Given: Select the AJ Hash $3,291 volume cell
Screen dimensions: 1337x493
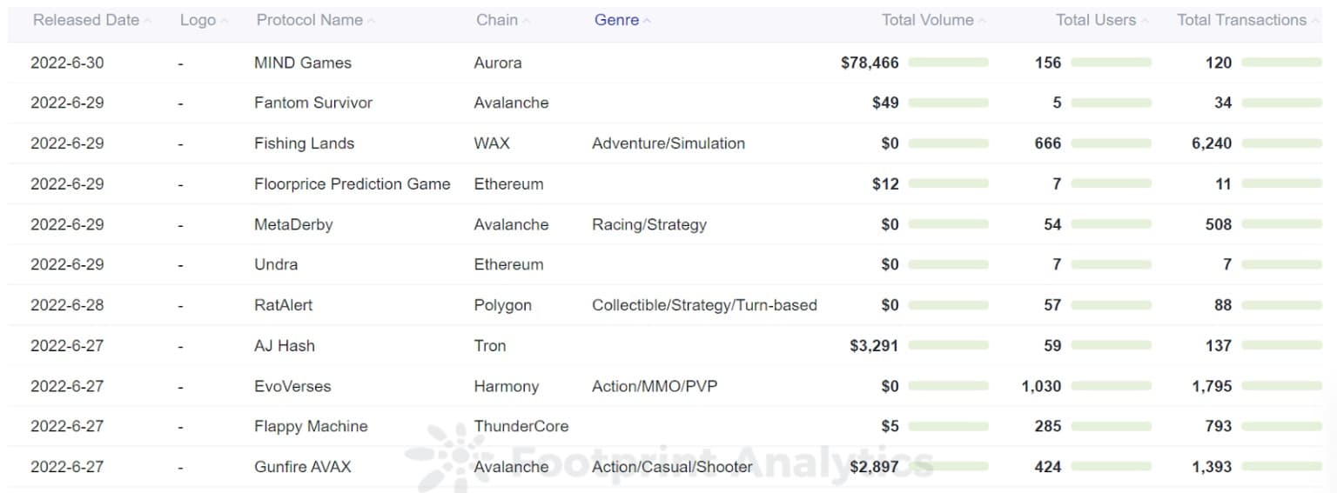Looking at the screenshot, I should click(874, 345).
